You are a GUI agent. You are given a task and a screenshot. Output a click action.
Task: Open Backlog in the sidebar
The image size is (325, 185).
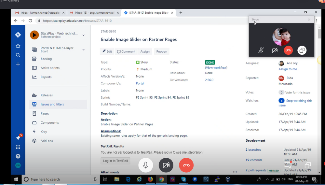(x=58, y=59)
